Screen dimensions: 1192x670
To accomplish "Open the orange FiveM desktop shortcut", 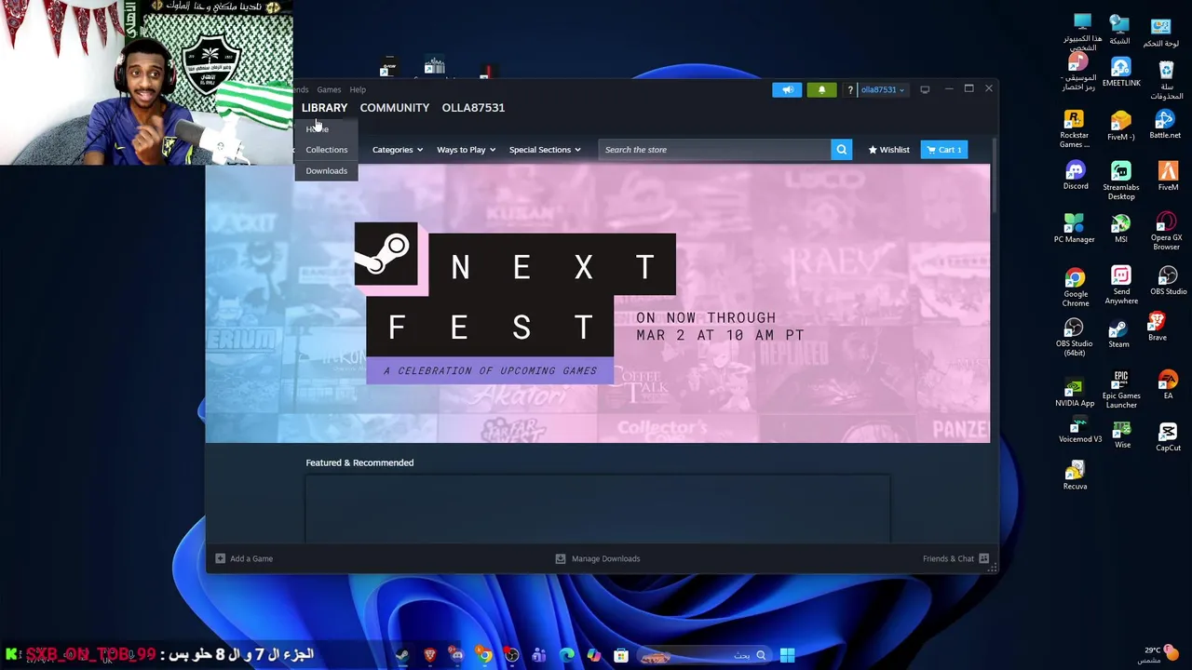I will click(x=1168, y=176).
